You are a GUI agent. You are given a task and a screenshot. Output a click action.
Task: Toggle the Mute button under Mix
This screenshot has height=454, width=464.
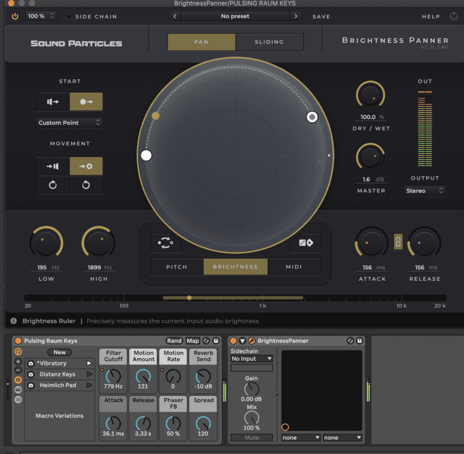coord(252,438)
